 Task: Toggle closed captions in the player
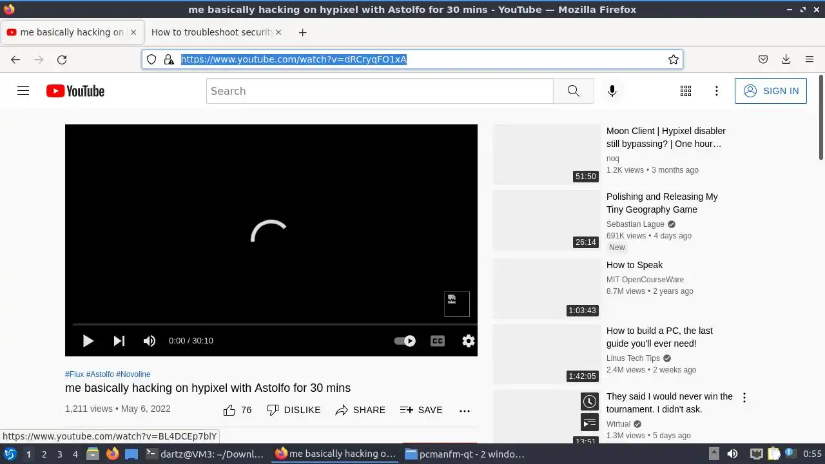(x=438, y=341)
